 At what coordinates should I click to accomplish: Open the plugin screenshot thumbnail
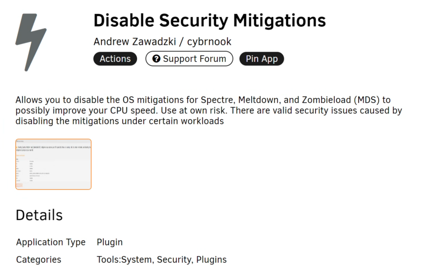pyautogui.click(x=53, y=164)
